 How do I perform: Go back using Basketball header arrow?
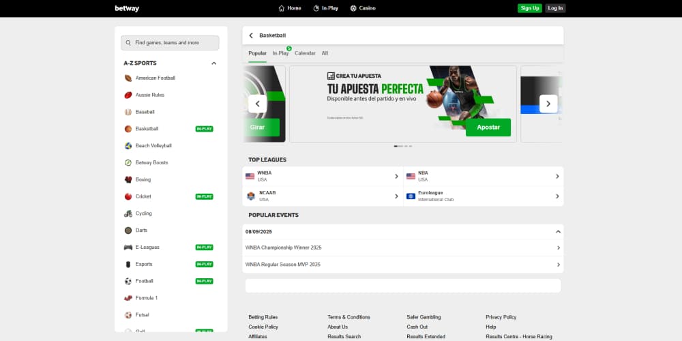click(251, 35)
